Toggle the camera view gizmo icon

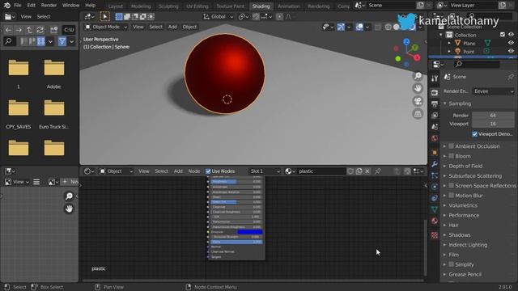click(418, 101)
